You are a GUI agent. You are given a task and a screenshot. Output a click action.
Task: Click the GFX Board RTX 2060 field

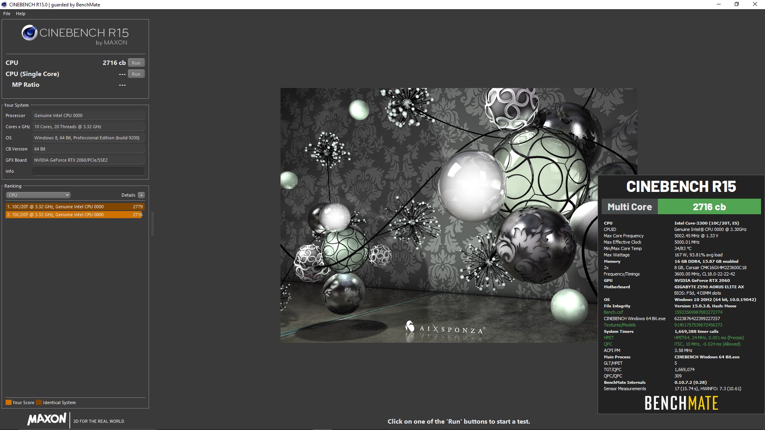88,160
